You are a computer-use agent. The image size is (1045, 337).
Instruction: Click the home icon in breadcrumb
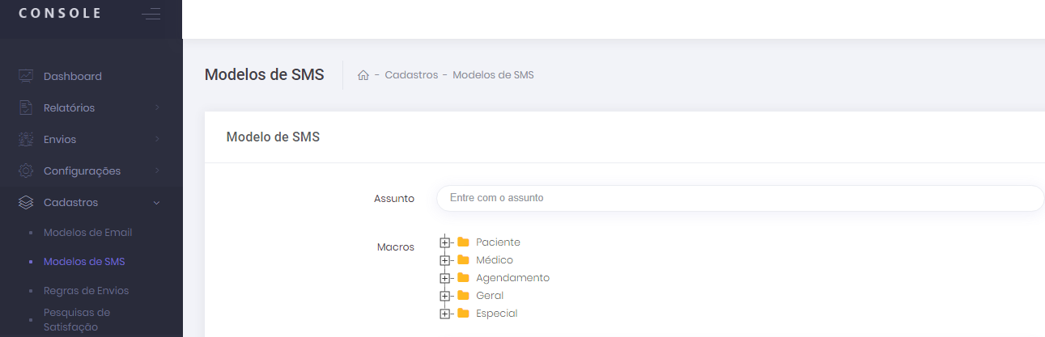tap(363, 75)
